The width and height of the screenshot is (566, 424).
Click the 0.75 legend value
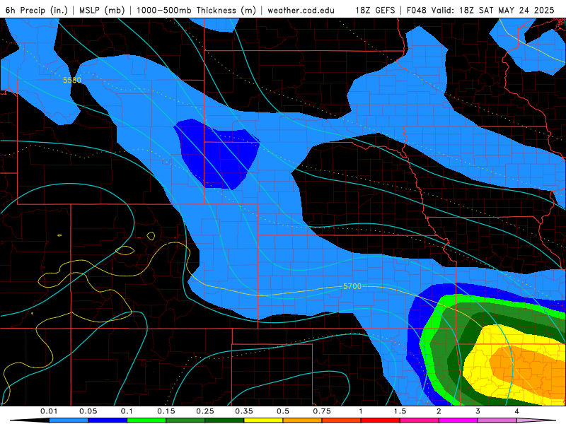click(322, 411)
